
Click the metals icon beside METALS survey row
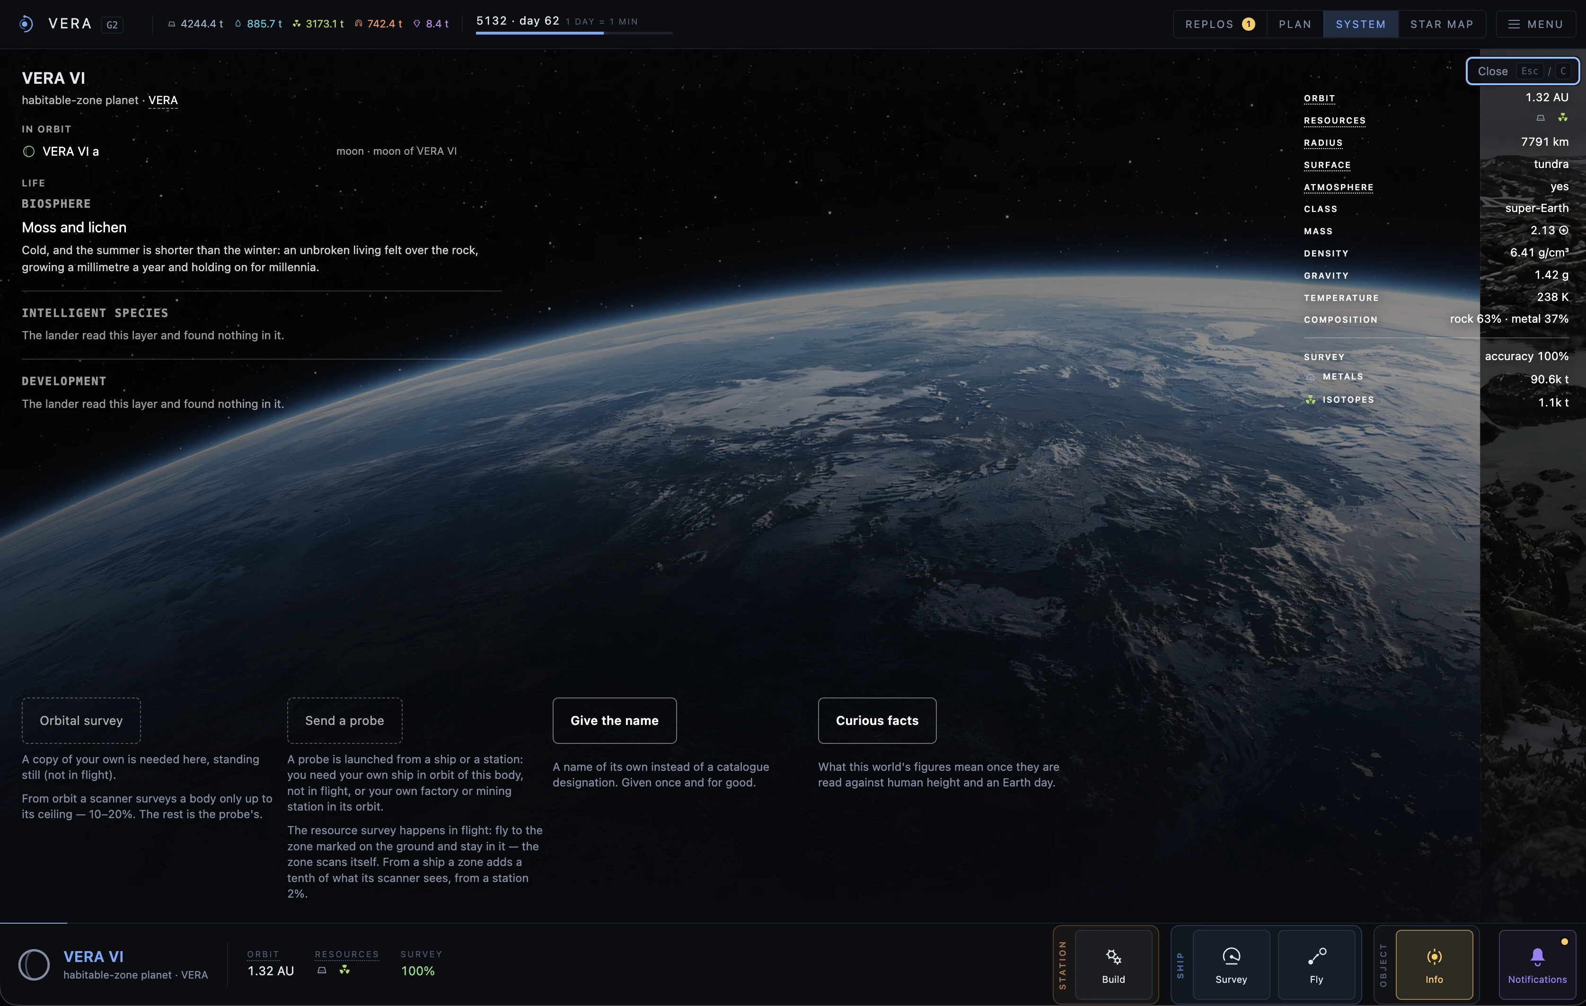1311,377
